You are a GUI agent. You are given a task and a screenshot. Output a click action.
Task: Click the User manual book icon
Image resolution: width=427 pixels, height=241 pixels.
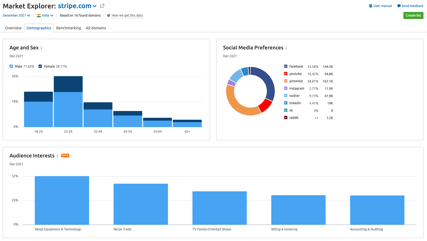(x=371, y=6)
